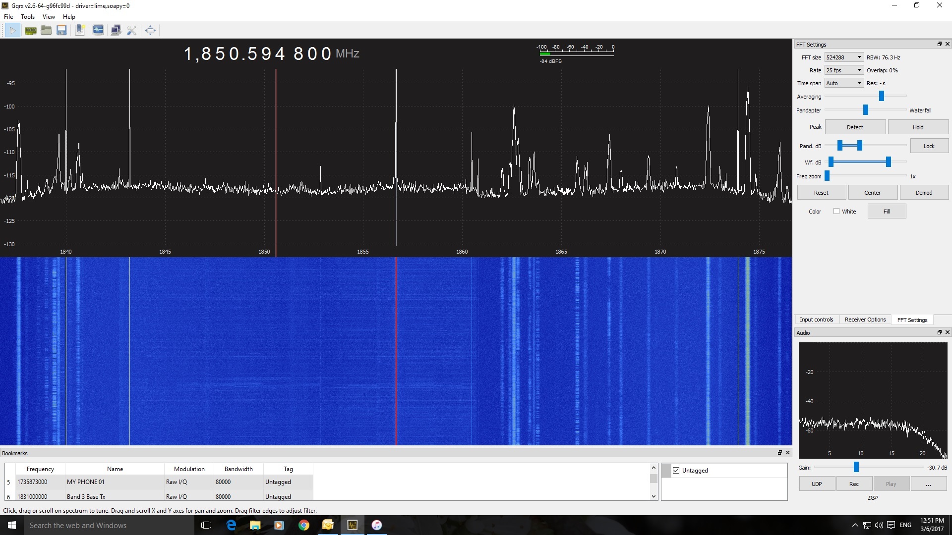
Task: Toggle full screen arrows icon
Action: (150, 31)
